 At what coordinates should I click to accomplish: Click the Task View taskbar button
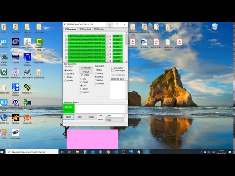pyautogui.click(x=69, y=152)
